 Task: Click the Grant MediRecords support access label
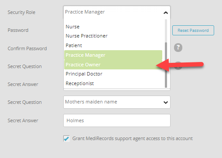[x=133, y=138]
